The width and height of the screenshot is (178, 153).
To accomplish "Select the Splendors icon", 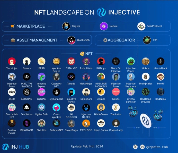I will 86,92.
